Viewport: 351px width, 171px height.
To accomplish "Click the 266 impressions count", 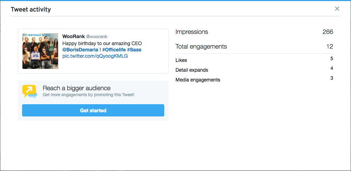I will pyautogui.click(x=328, y=32).
